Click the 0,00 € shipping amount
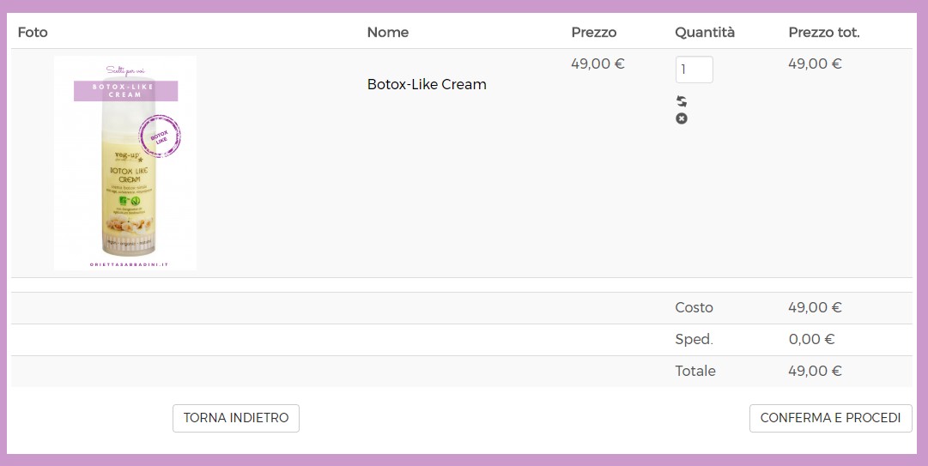This screenshot has width=928, height=466. click(811, 339)
